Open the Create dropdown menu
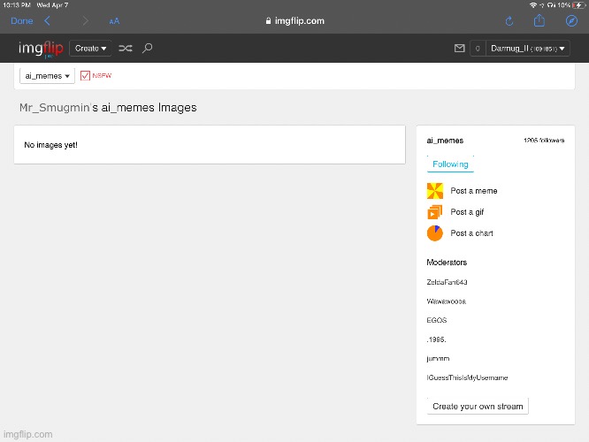The image size is (589, 442). 91,49
